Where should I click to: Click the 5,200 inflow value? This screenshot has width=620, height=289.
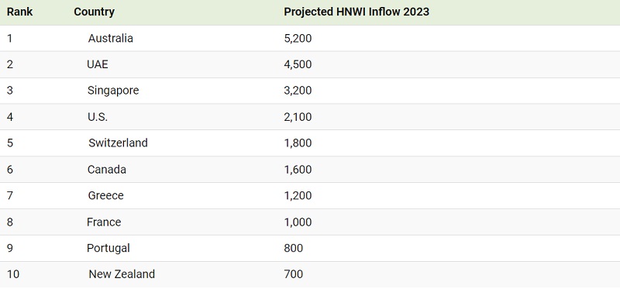coord(298,38)
